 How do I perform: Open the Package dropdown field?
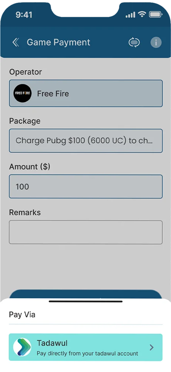tap(86, 141)
